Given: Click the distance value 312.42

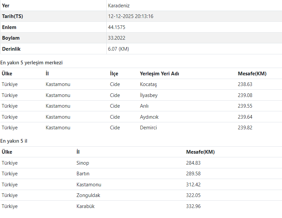Looking at the screenshot, I should tap(193, 185).
